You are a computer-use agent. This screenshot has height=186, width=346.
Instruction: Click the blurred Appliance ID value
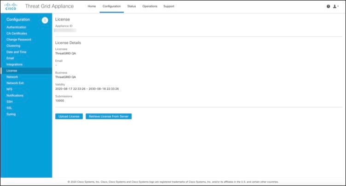coord(65,30)
